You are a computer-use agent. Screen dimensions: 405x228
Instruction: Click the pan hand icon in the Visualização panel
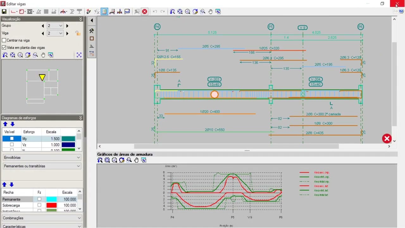point(43,55)
